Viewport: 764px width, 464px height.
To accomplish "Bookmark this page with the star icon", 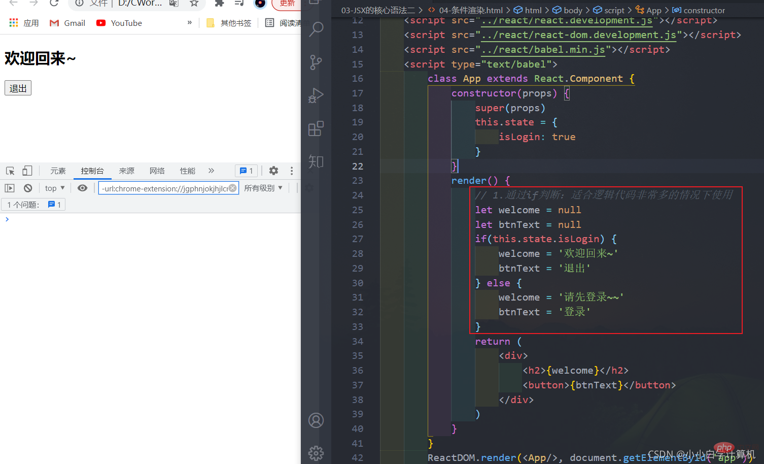I will (194, 3).
